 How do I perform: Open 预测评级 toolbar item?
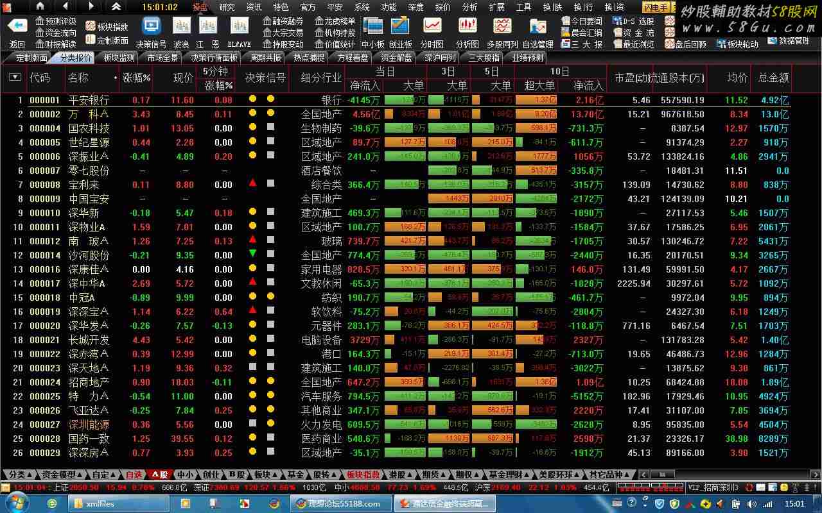[56, 21]
